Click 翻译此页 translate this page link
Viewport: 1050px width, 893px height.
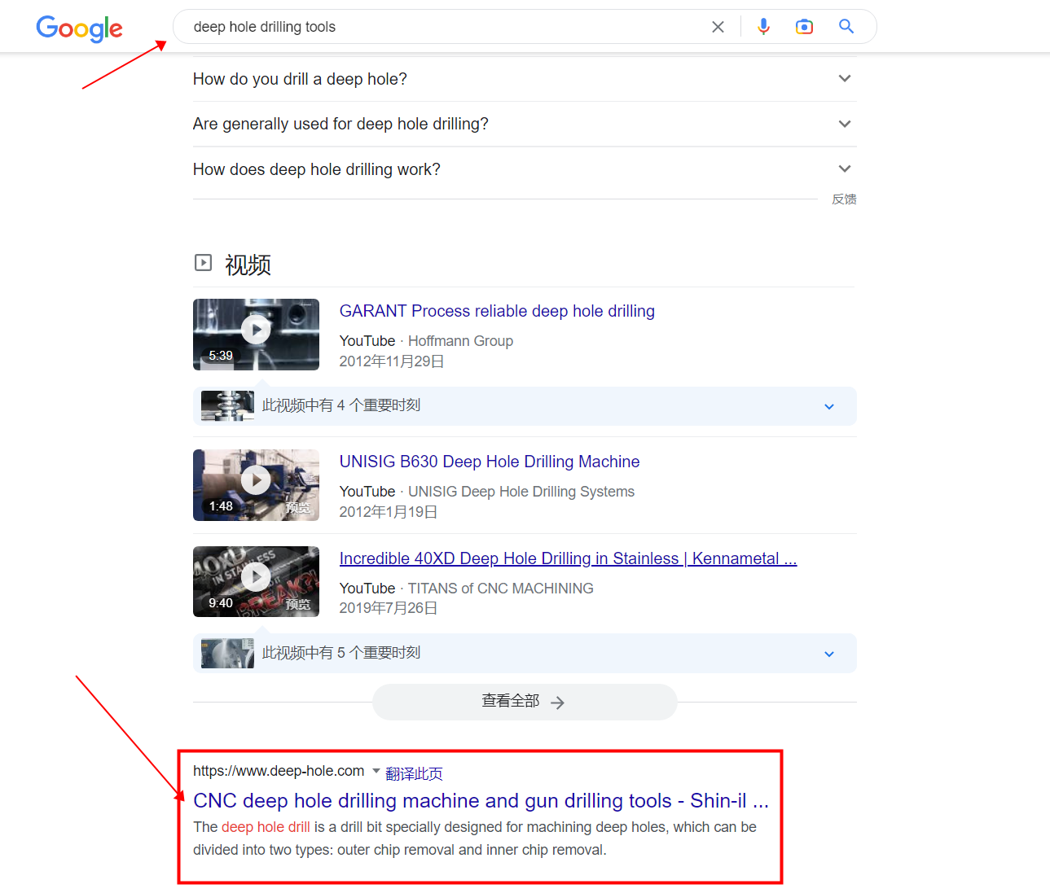pos(414,773)
